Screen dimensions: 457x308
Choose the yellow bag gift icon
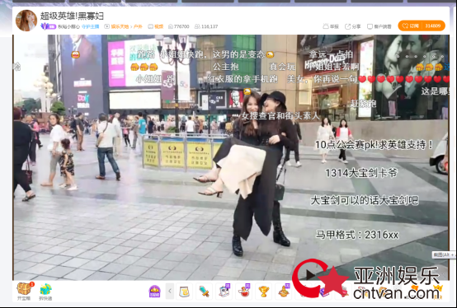coord(184,292)
